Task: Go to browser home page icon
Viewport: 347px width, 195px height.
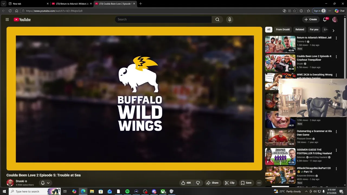Action: [17, 11]
